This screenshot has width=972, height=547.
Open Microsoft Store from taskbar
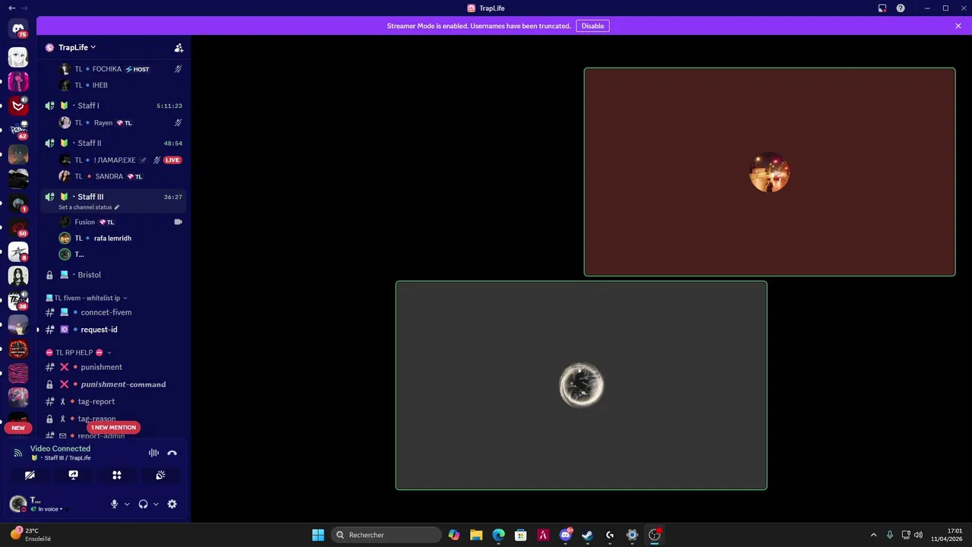(521, 535)
